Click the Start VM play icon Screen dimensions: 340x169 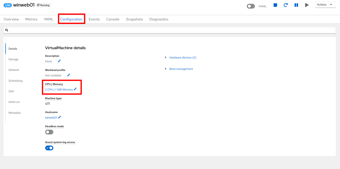(307, 5)
